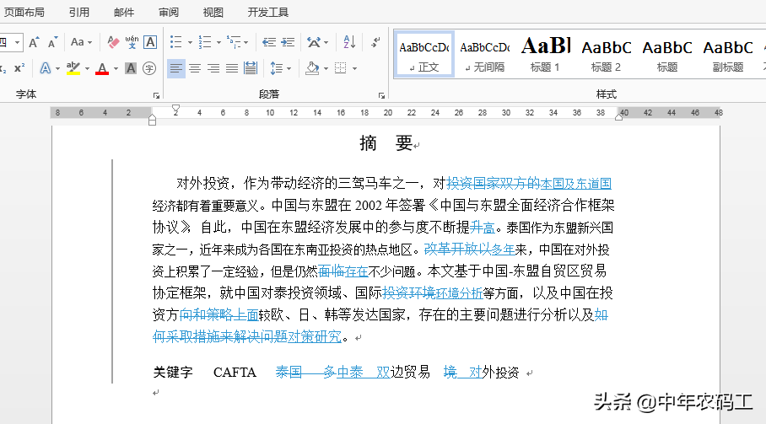Open the 审阅 tab
The width and height of the screenshot is (766, 424).
coord(169,12)
